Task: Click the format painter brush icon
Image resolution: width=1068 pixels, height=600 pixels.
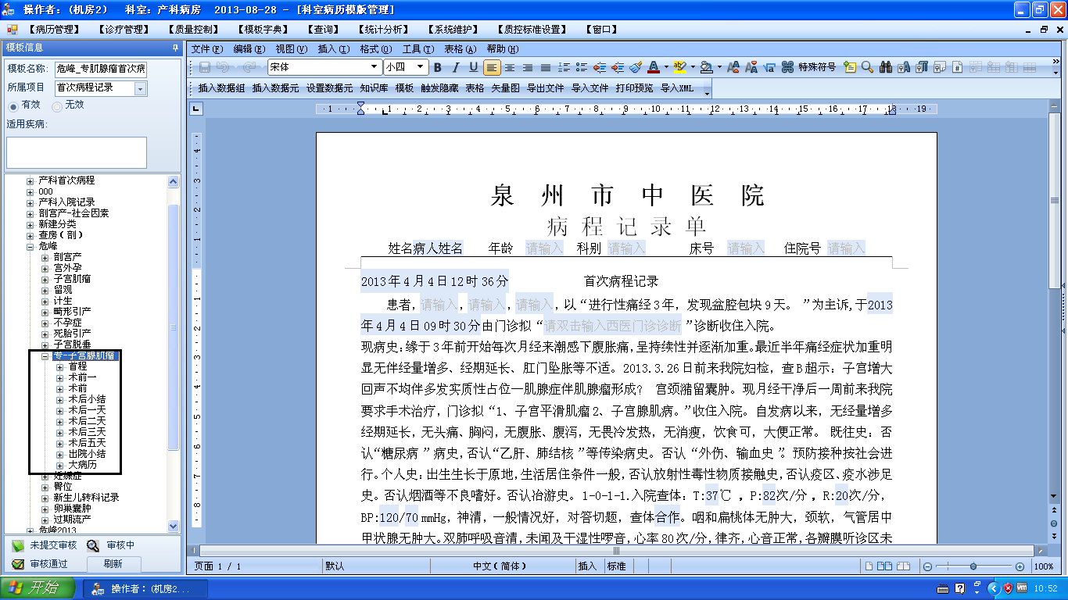Action: pos(636,67)
